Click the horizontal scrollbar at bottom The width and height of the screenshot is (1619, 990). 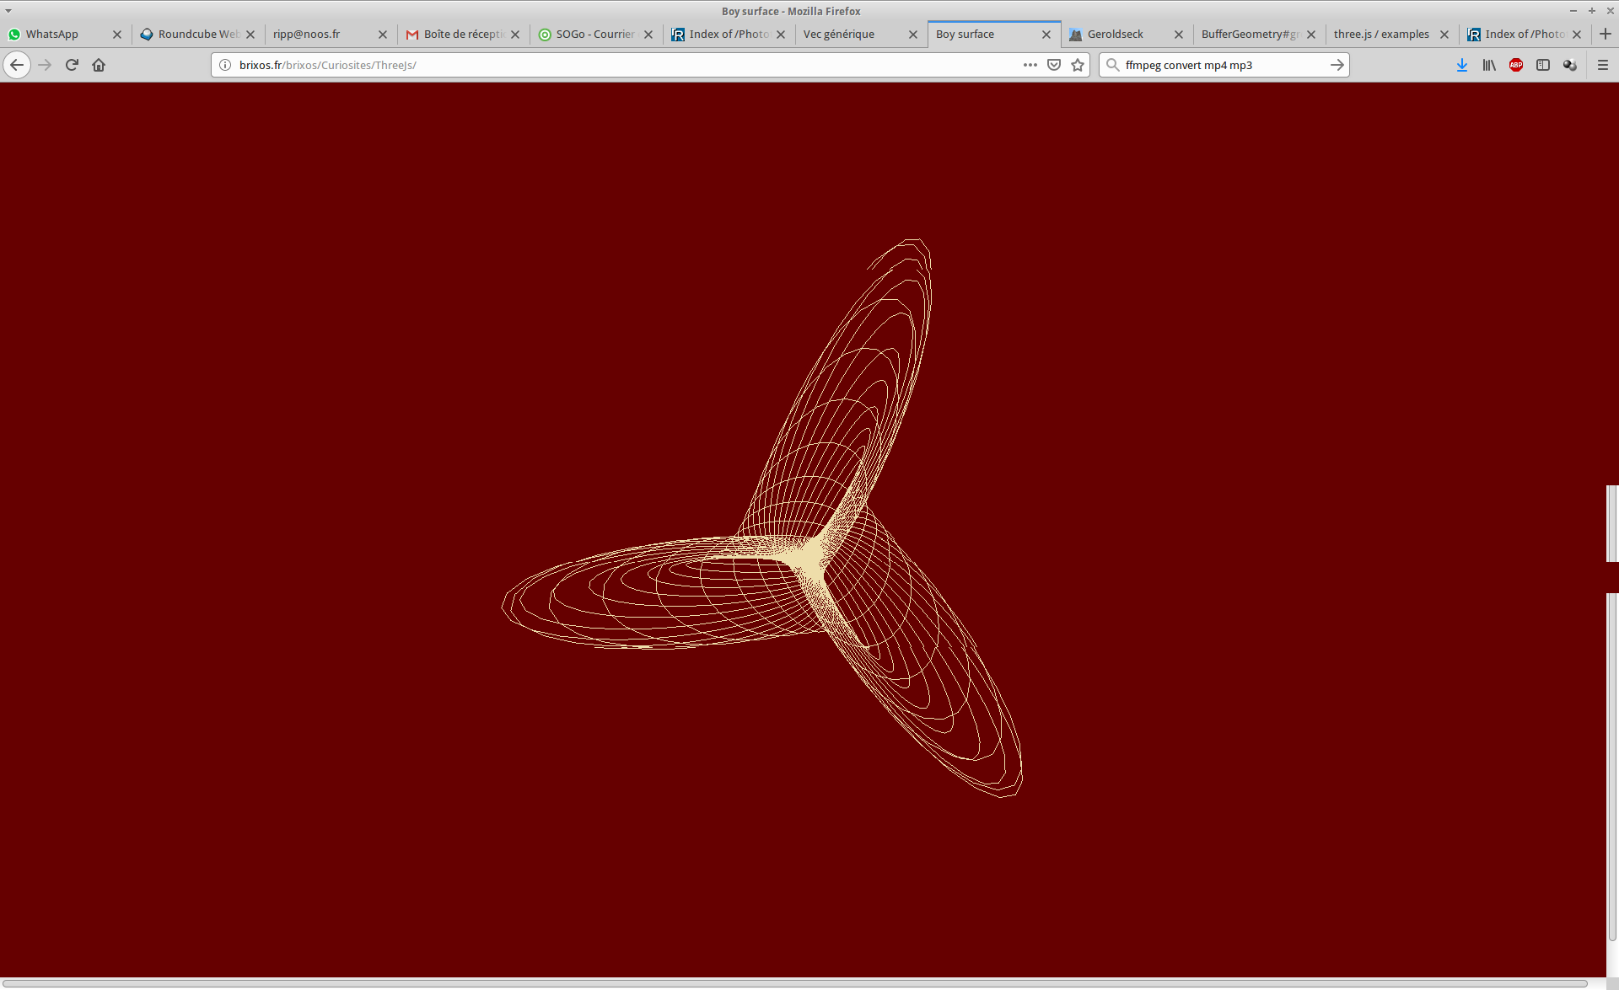pyautogui.click(x=793, y=983)
